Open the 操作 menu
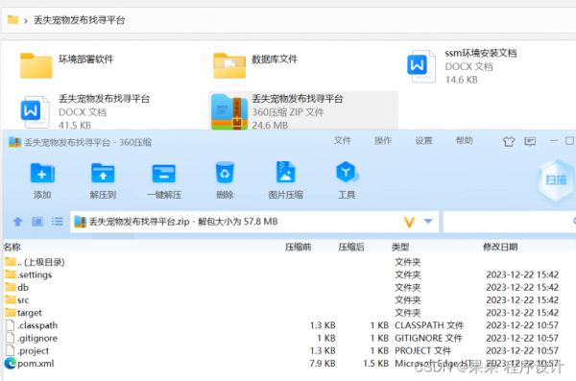This screenshot has height=381, width=576. 383,140
